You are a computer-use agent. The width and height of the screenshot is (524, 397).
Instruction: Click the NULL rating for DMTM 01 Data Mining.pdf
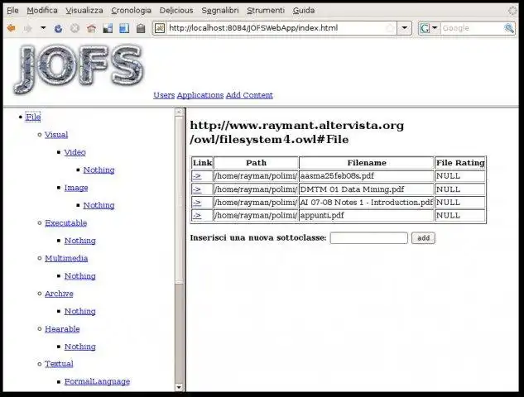pos(460,189)
